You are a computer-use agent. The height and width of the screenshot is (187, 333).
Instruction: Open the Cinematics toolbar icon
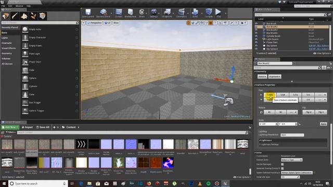[x=182, y=13]
